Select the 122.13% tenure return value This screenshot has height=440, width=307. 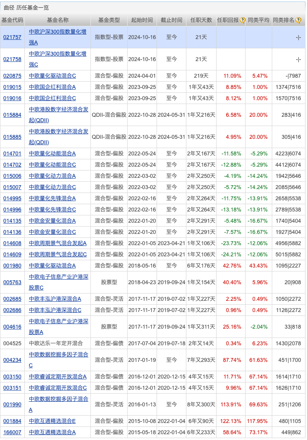(x=231, y=421)
